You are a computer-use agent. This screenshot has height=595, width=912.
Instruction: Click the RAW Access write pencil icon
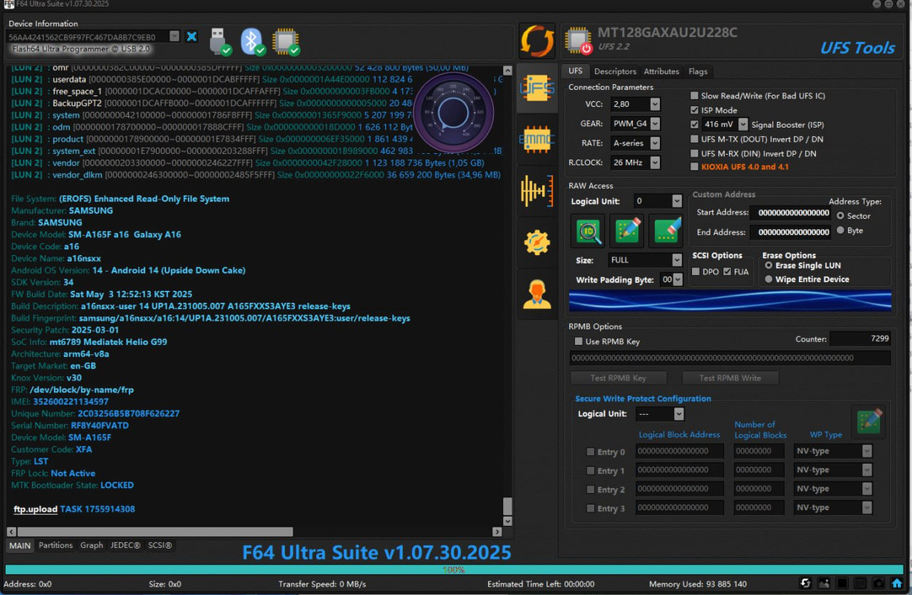pyautogui.click(x=627, y=231)
